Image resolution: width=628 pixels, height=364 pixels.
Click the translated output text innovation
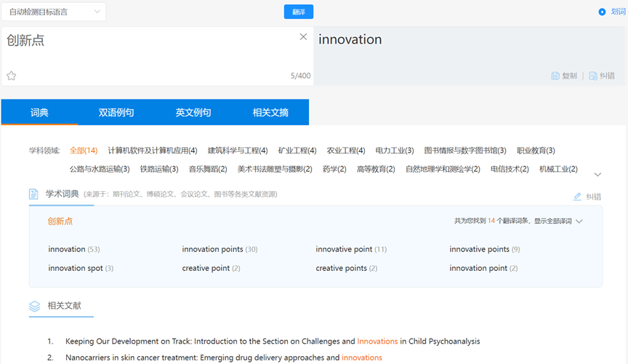click(x=350, y=39)
